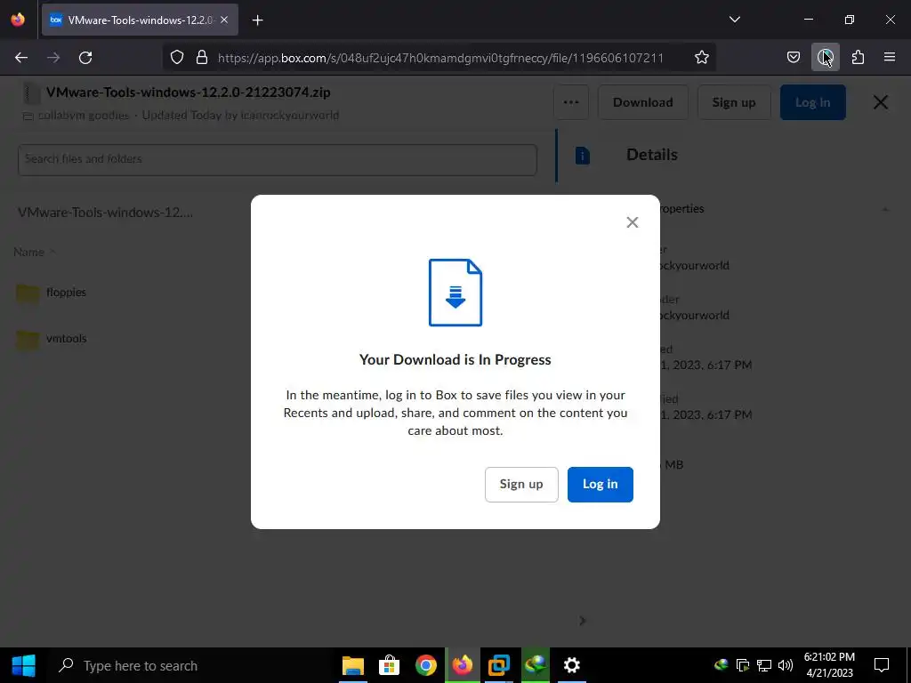Open Save to Pocket
Viewport: 911px width, 683px height.
pos(793,58)
